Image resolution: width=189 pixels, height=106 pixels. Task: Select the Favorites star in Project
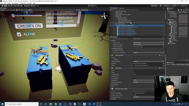point(169,12)
